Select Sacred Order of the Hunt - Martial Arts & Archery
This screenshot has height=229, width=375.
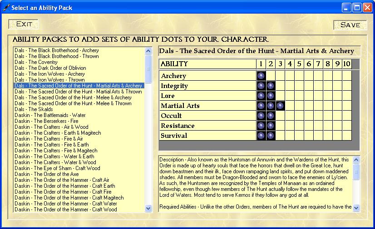point(79,86)
